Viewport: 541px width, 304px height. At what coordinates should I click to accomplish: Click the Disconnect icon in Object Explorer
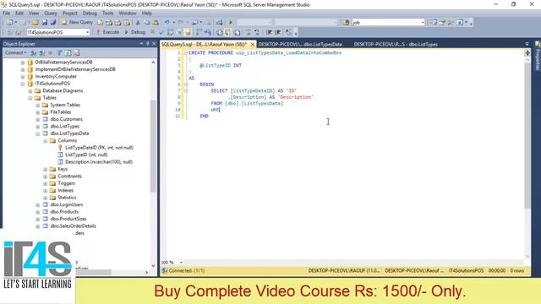pos(41,52)
